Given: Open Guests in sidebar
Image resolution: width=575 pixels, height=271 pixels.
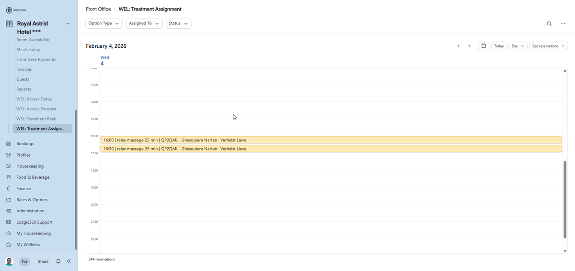Looking at the screenshot, I should (23, 79).
